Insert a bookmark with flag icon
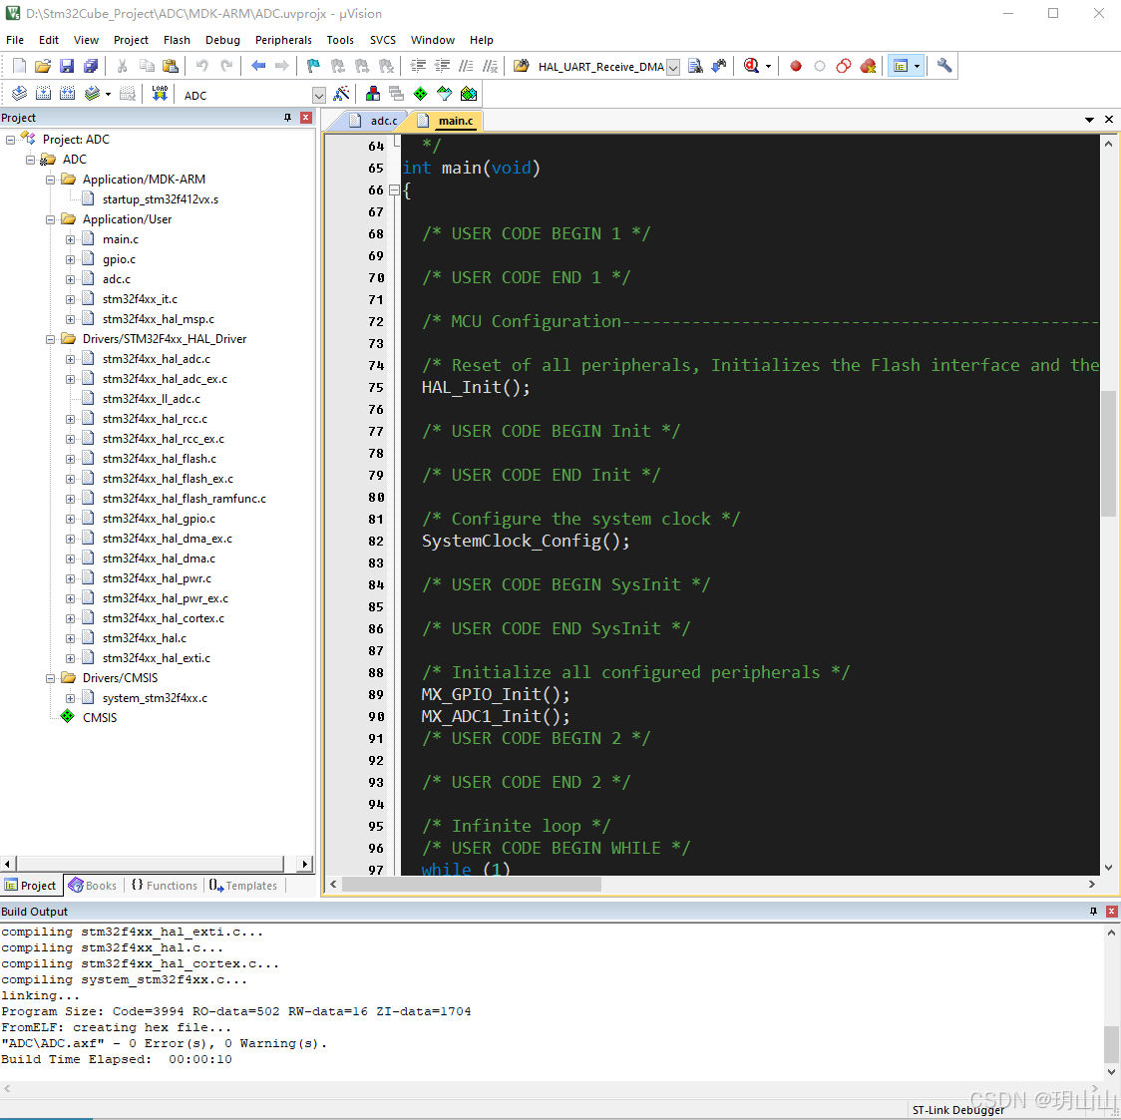Image resolution: width=1121 pixels, height=1120 pixels. (x=313, y=67)
